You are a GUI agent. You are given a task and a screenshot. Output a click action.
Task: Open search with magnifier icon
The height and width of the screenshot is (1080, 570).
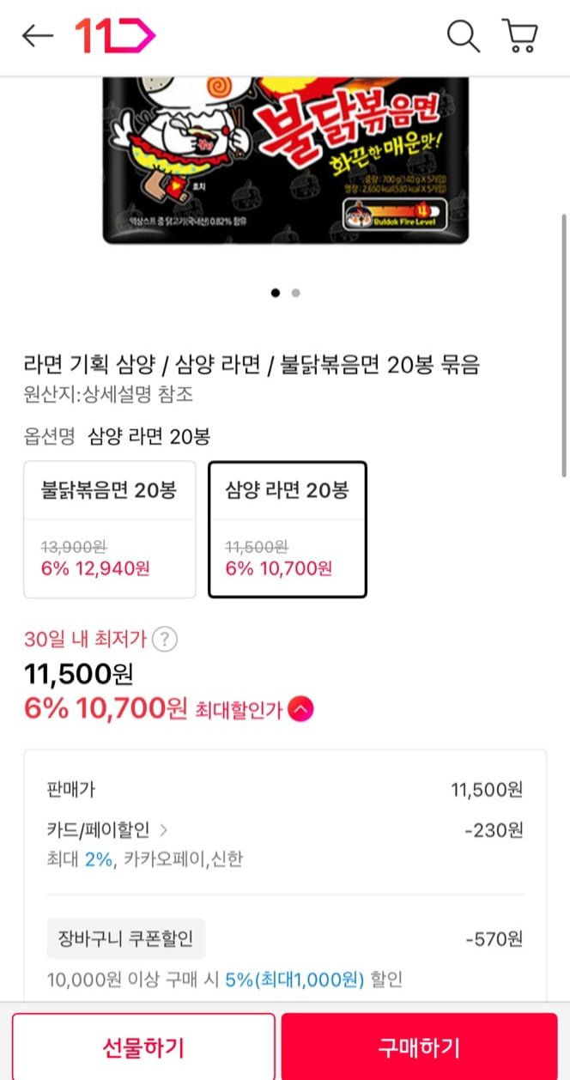click(463, 36)
